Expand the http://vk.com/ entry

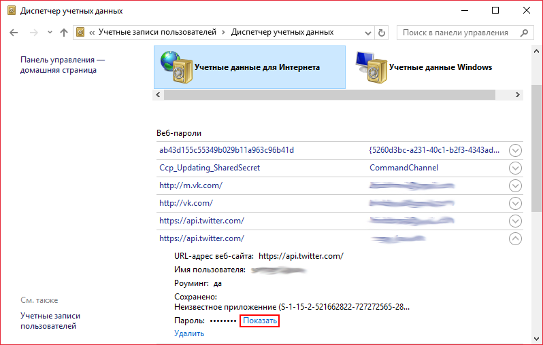515,203
